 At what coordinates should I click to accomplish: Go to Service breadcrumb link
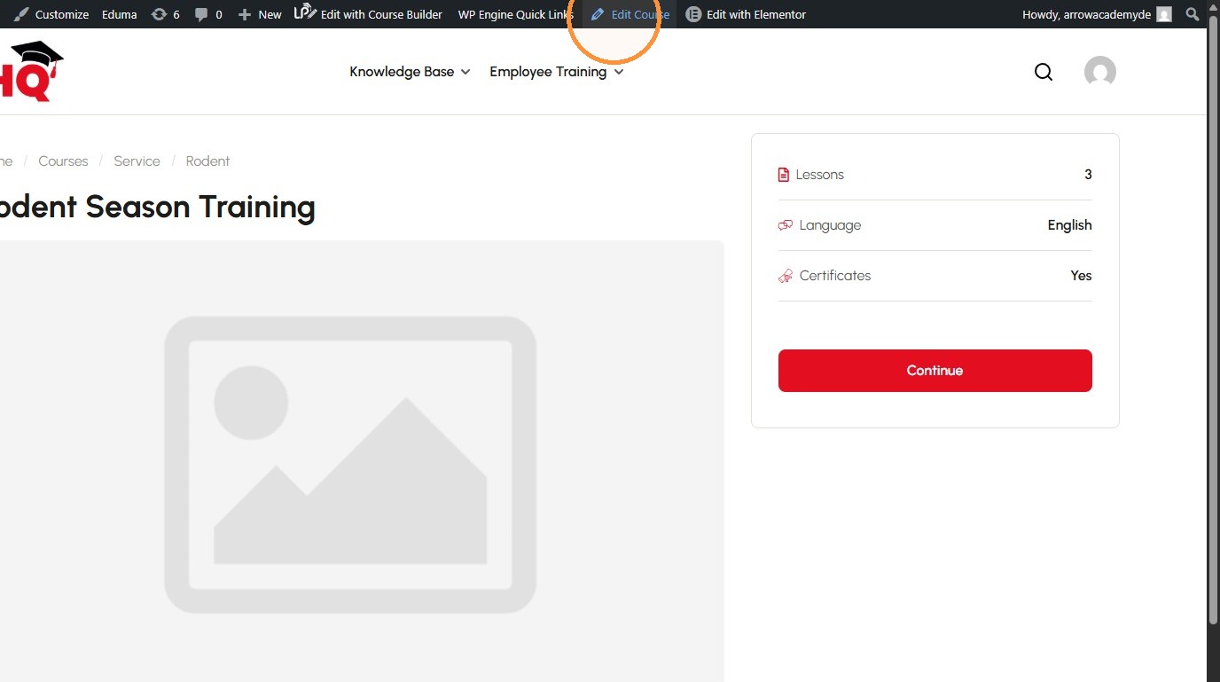pos(137,161)
